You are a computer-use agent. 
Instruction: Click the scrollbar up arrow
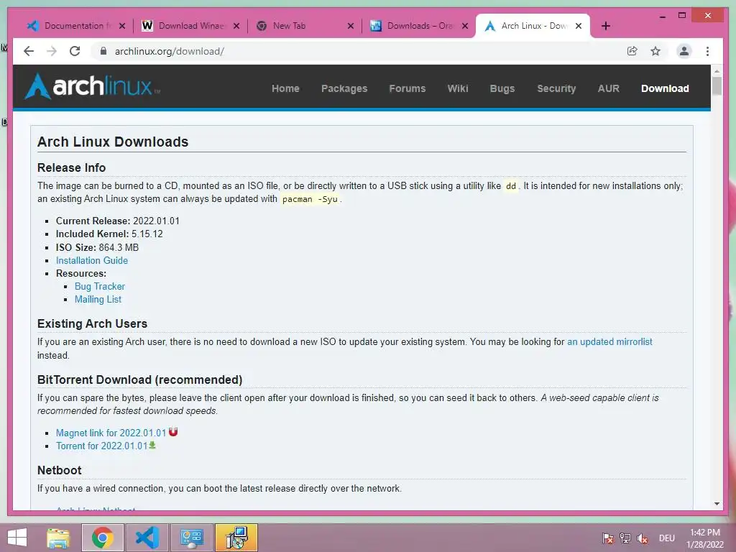tap(717, 71)
